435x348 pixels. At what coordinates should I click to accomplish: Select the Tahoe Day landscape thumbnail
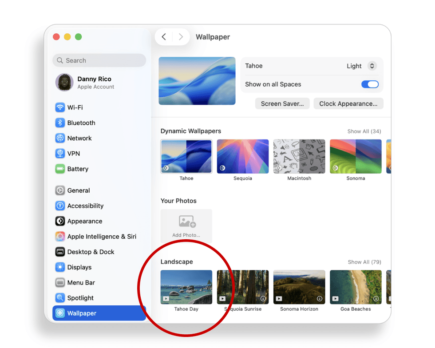click(x=186, y=287)
